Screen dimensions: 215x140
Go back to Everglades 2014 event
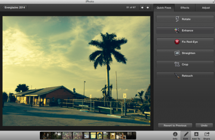coord(14,7)
